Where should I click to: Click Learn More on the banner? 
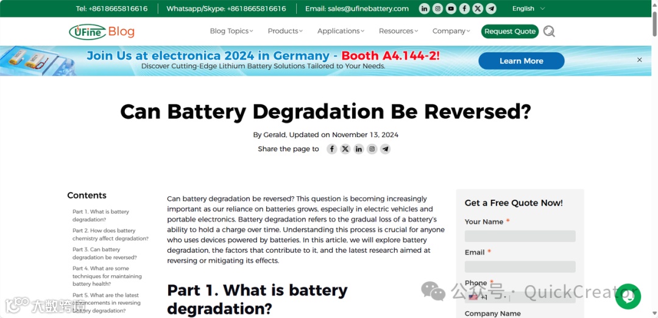521,61
